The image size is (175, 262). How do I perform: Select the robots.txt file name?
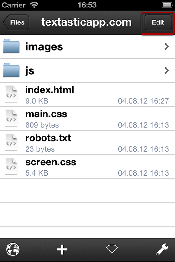click(48, 138)
